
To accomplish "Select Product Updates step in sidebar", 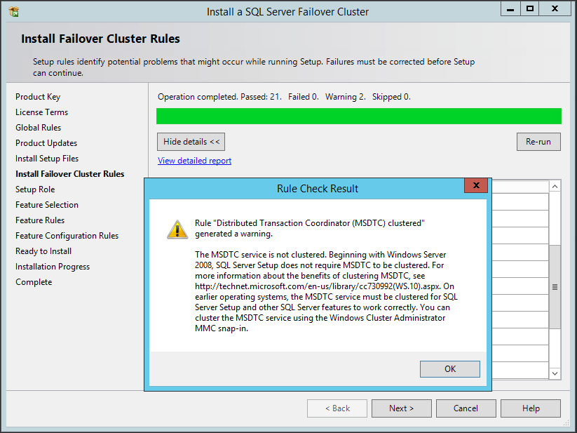I will pos(46,143).
